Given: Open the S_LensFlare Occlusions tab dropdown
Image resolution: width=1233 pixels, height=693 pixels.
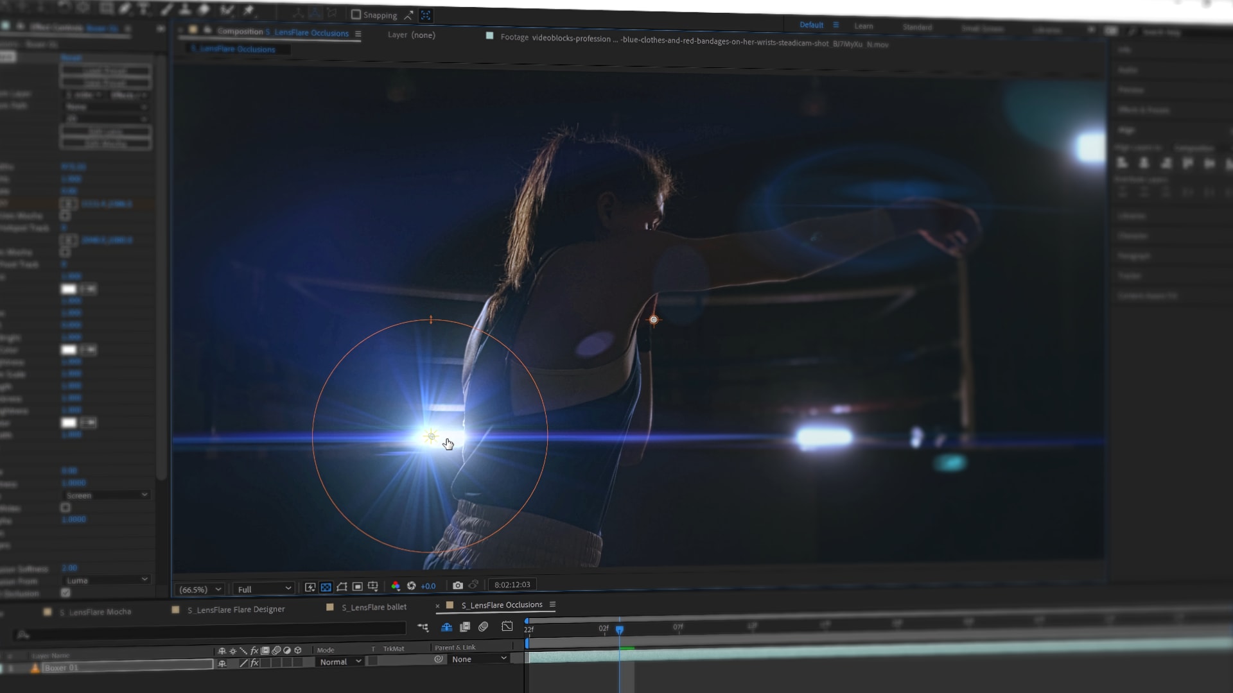Looking at the screenshot, I should (x=552, y=604).
